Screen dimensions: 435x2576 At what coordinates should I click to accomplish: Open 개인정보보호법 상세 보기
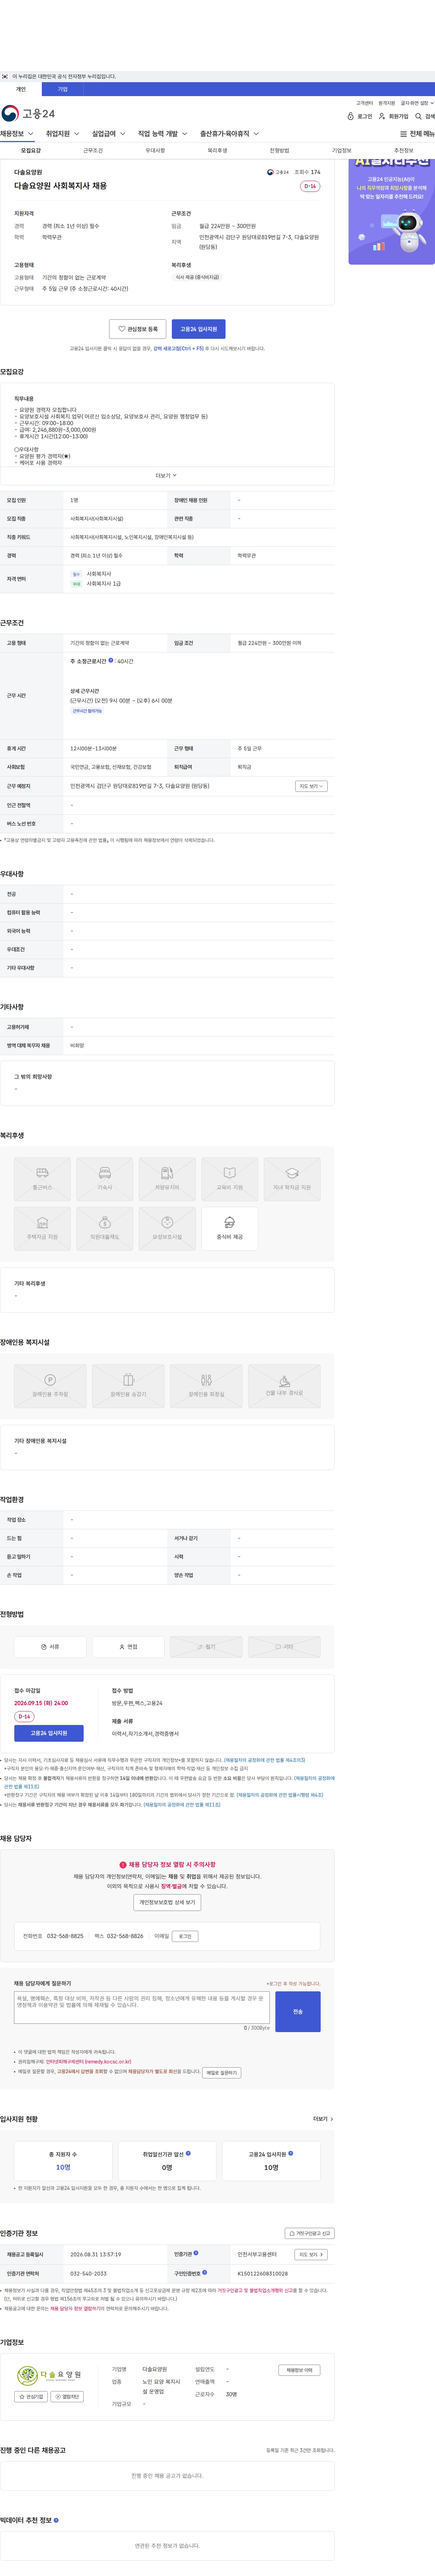tap(167, 1902)
